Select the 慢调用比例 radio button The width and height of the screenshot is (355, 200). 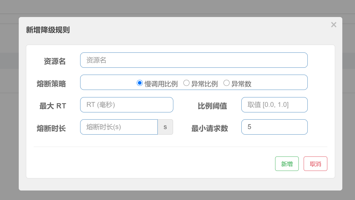coord(140,83)
